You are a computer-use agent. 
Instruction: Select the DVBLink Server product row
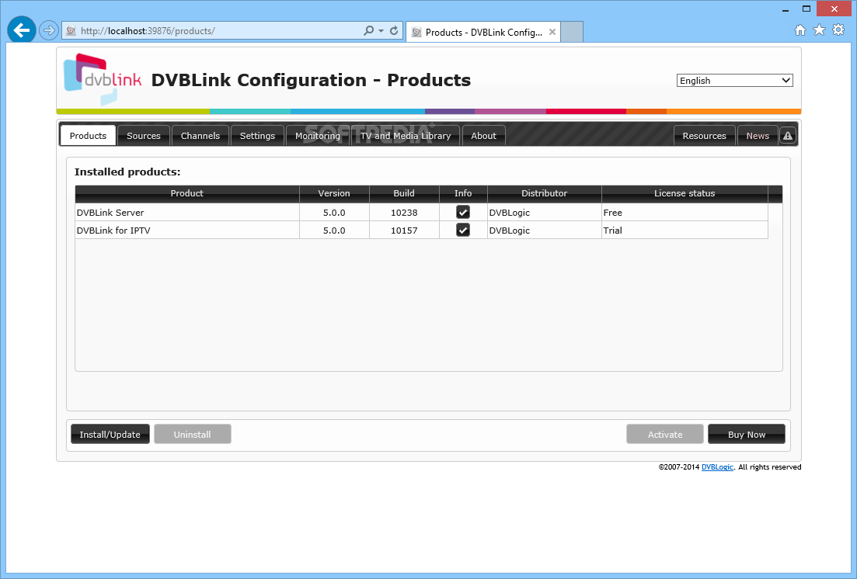tap(421, 212)
